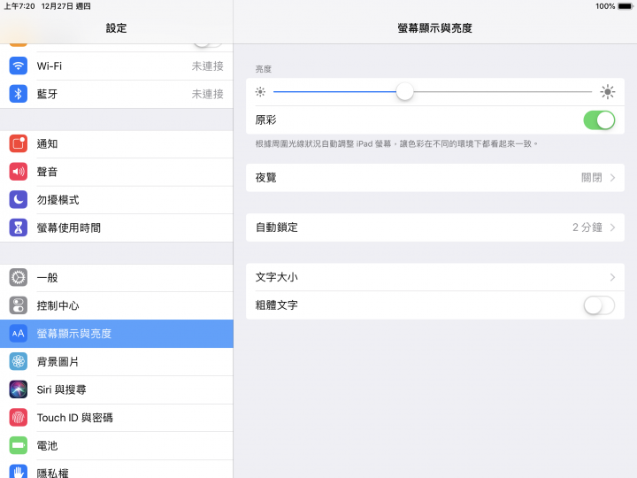Open 電池 battery row
The height and width of the screenshot is (478, 637).
pyautogui.click(x=117, y=445)
